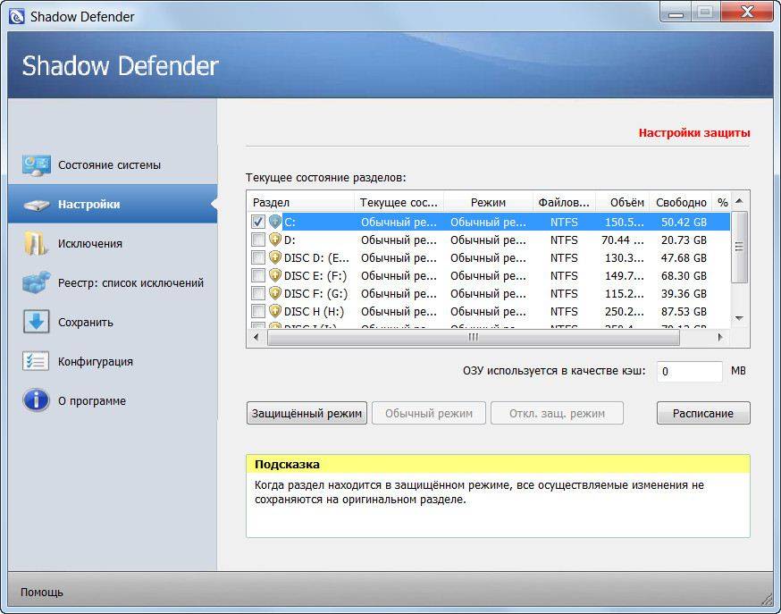Image resolution: width=781 pixels, height=614 pixels.
Task: Select the 50.42 GB free space cell
Action: pos(684,223)
